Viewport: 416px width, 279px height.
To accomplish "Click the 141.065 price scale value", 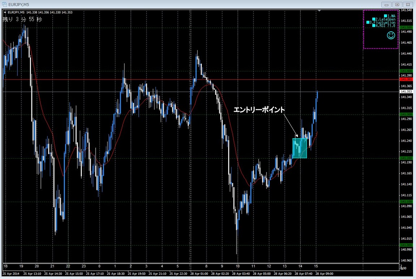I will (x=406, y=217).
